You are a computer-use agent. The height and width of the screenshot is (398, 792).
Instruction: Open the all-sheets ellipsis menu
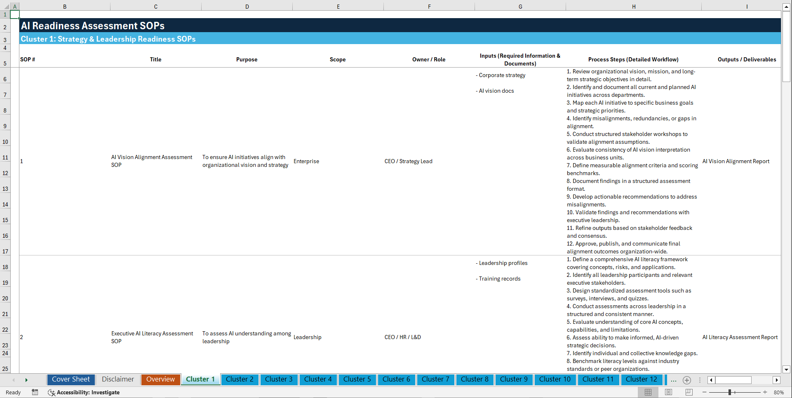point(674,380)
